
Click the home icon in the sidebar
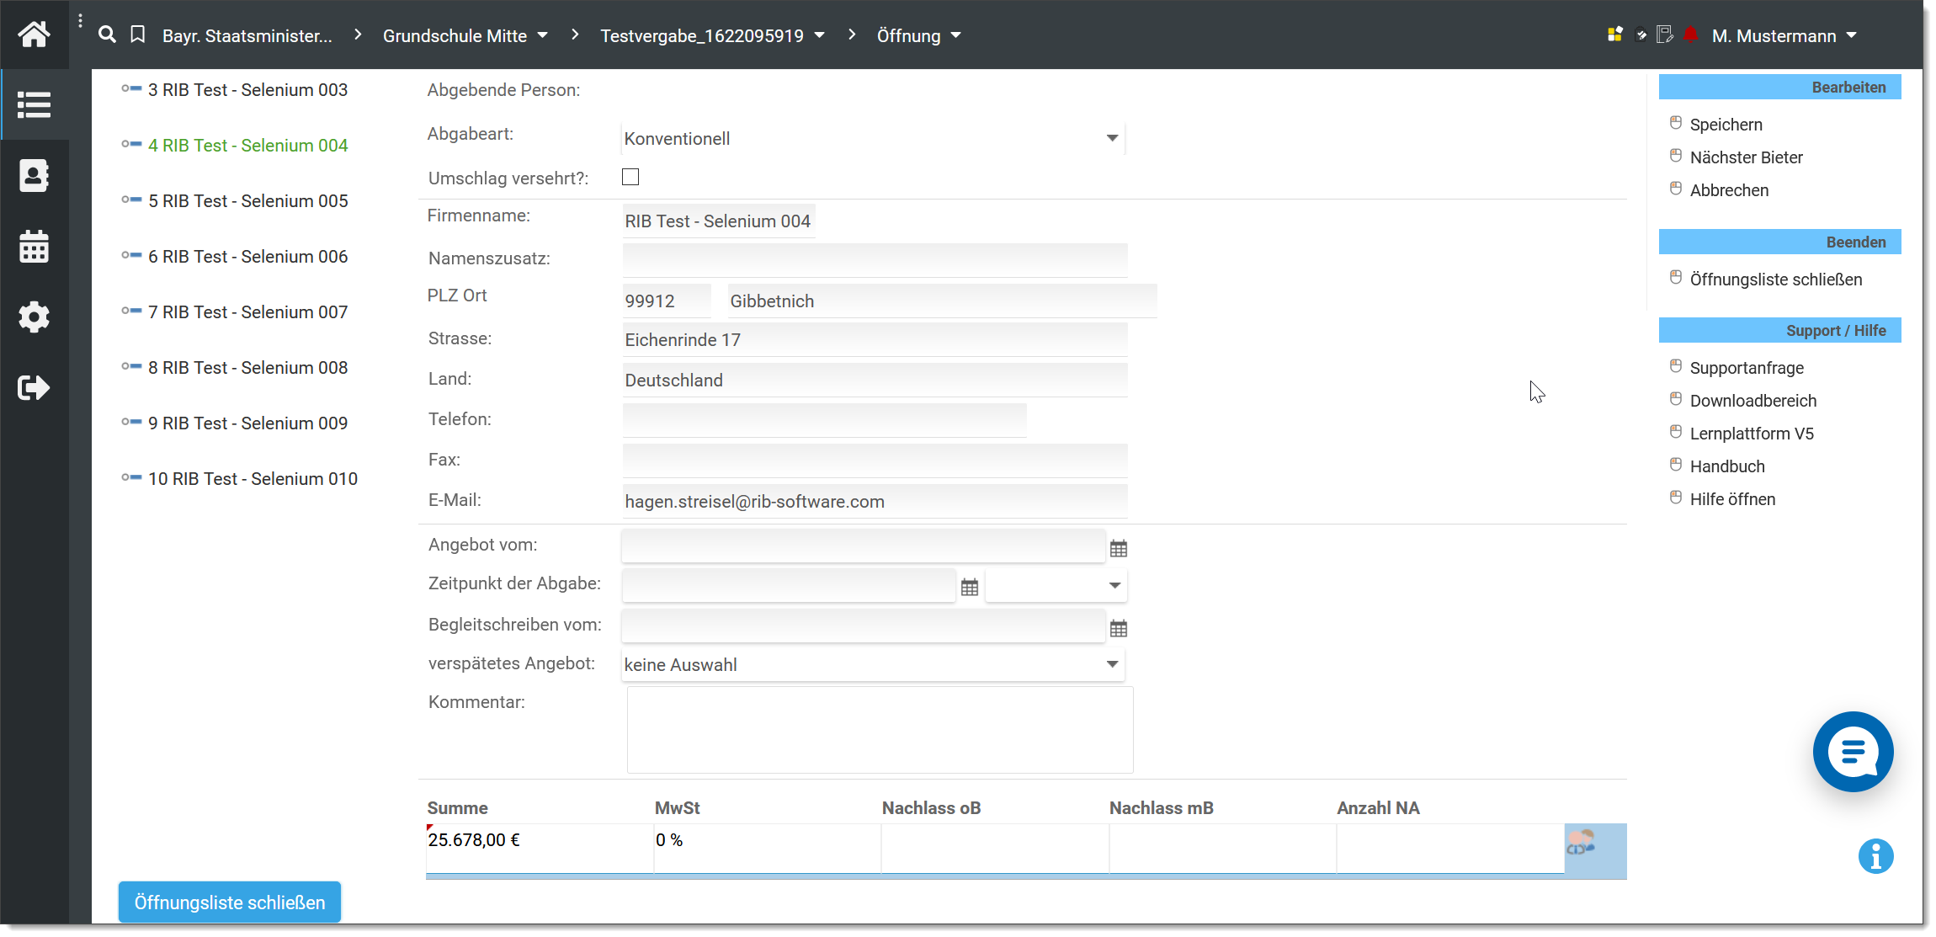click(34, 35)
